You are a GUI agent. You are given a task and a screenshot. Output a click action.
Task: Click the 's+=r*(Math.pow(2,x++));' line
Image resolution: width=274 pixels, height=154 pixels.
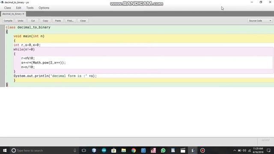[44, 63]
